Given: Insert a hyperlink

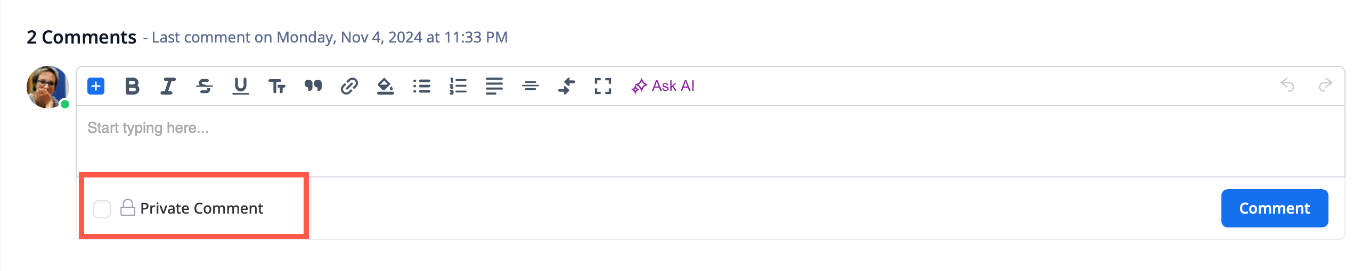Looking at the screenshot, I should coord(349,86).
